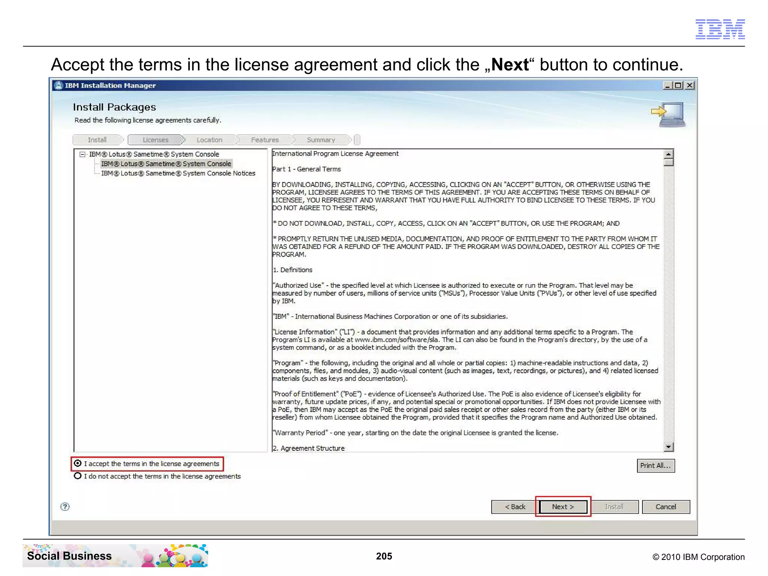
Task: Click the 'Install Packages' heading
Action: click(x=114, y=107)
